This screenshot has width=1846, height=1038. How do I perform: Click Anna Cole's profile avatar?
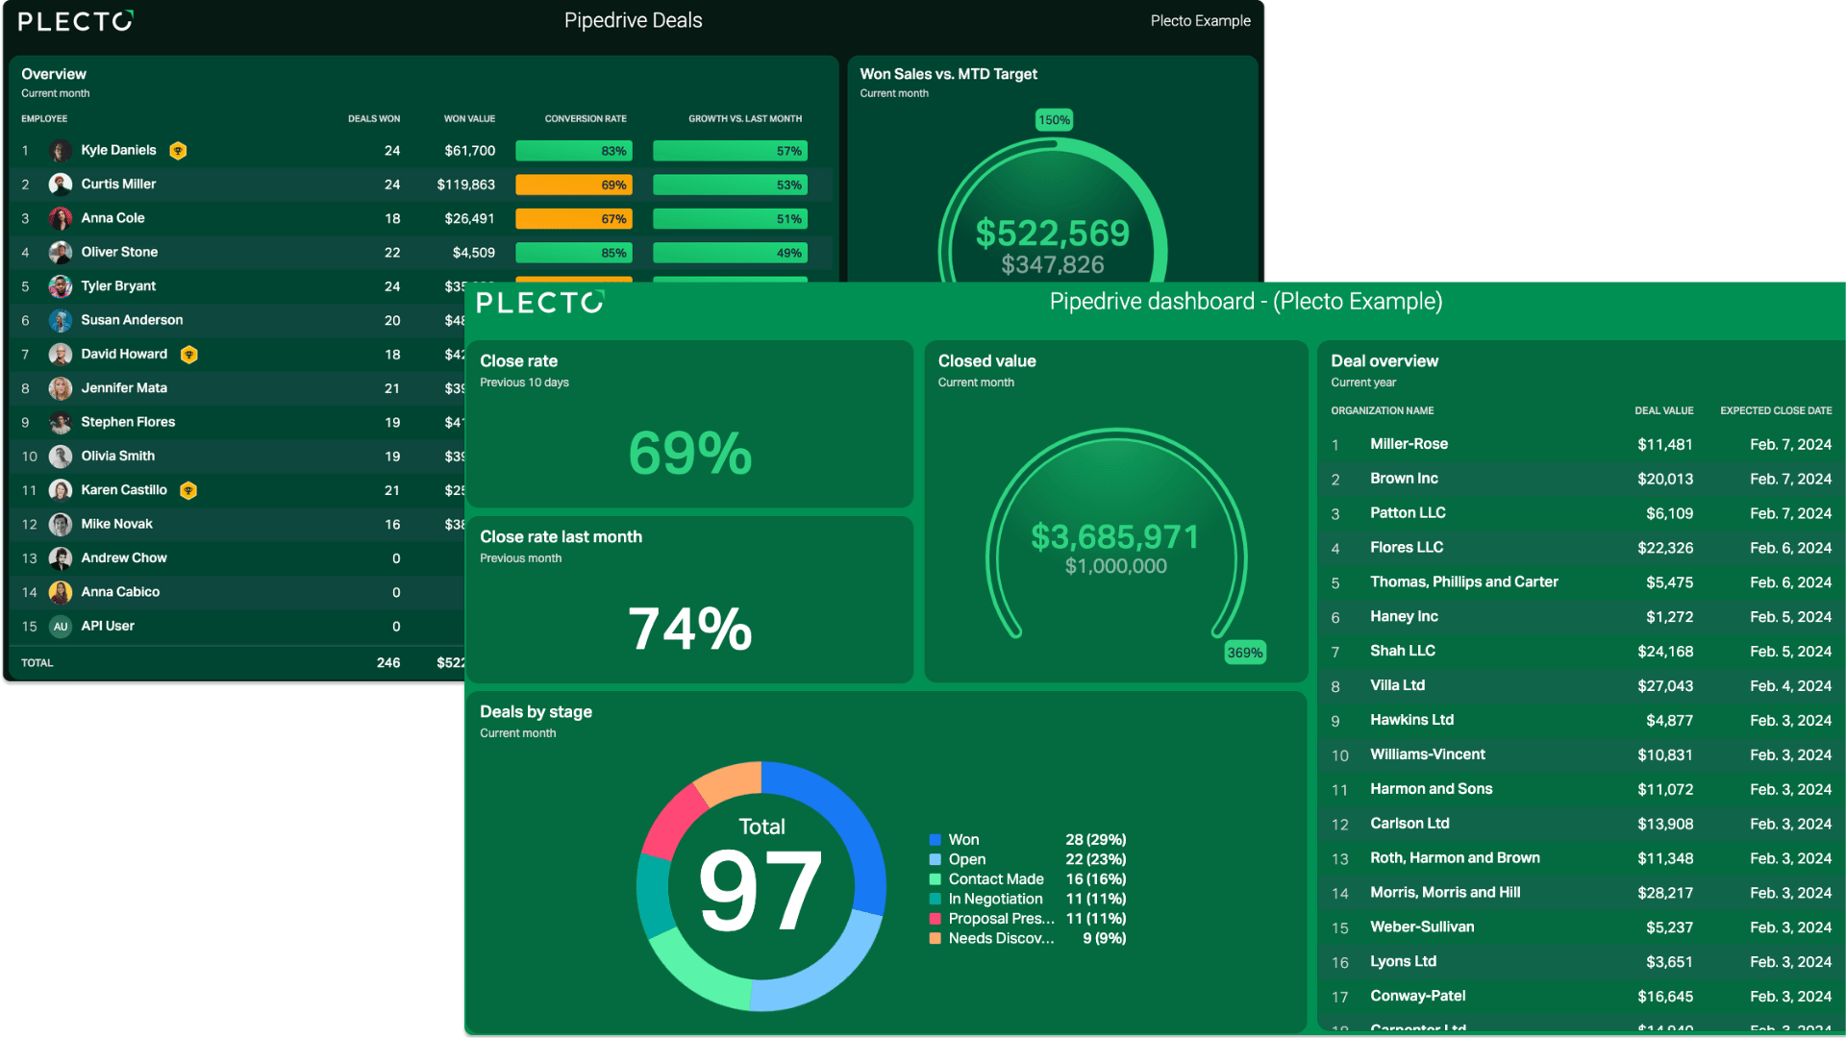click(x=61, y=218)
